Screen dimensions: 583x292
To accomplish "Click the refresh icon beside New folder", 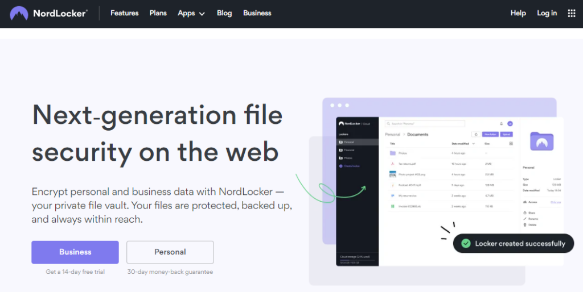I will coord(475,135).
